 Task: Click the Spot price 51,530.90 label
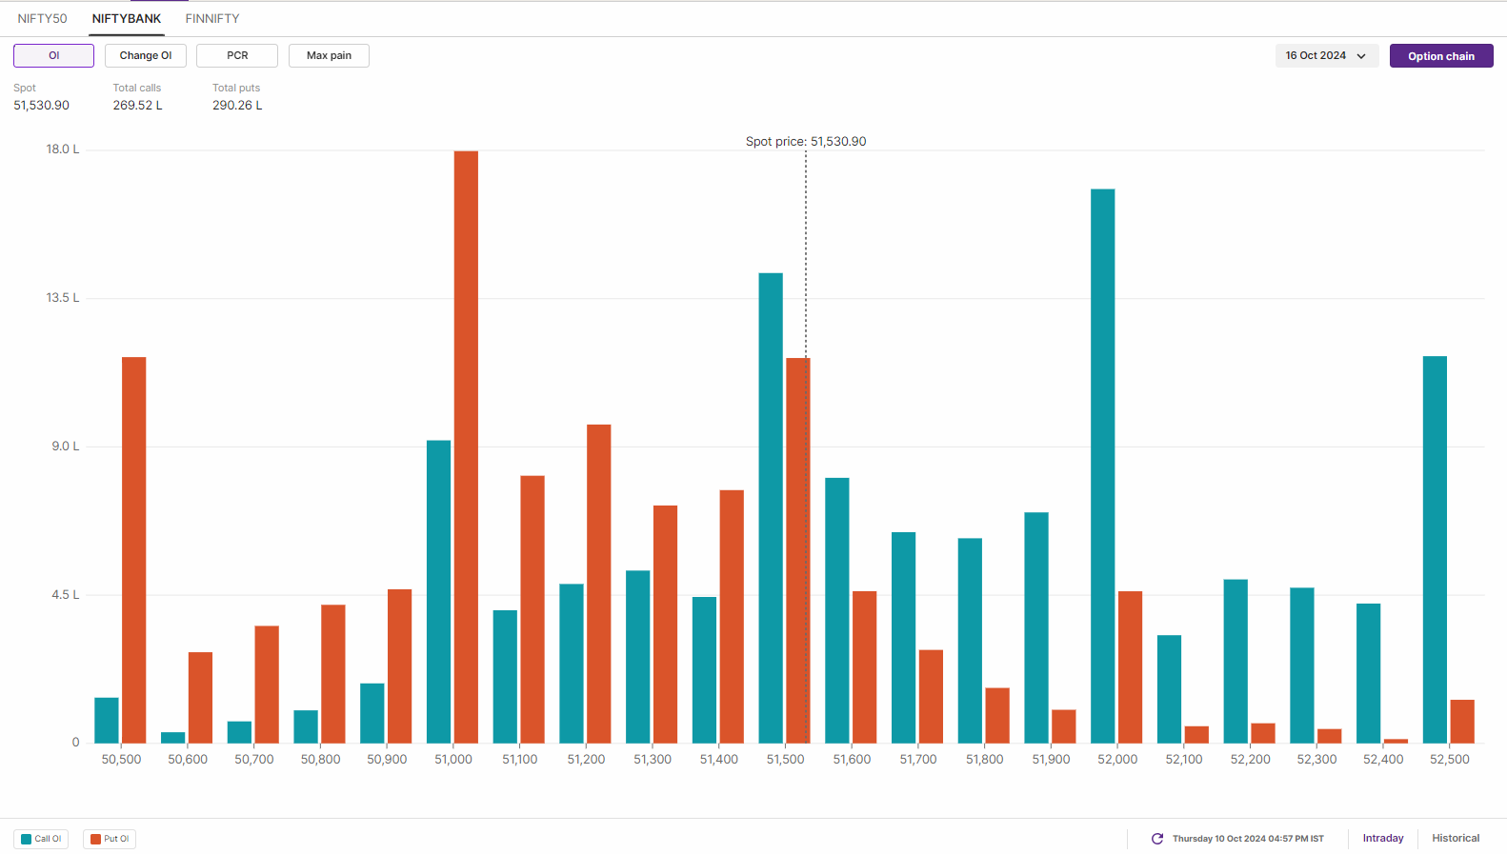tap(806, 142)
